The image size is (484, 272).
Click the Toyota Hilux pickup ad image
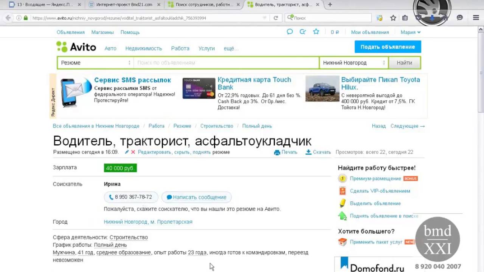tap(322, 88)
